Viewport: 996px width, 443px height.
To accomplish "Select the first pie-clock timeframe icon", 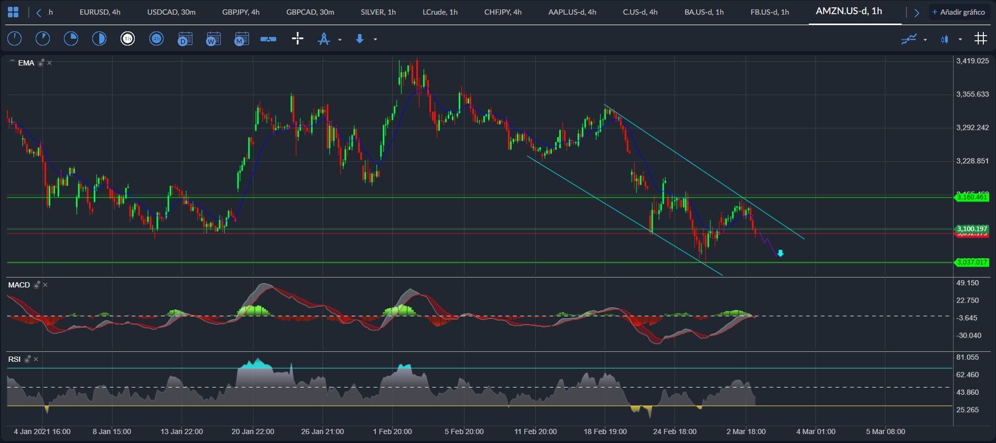I will coord(14,39).
